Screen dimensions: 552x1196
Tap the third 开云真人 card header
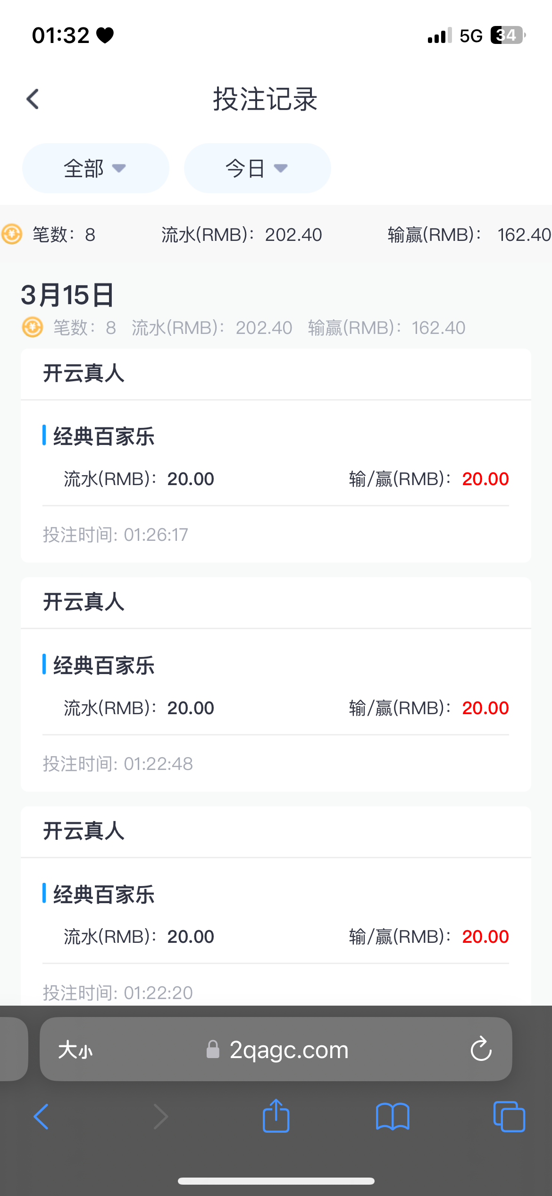[x=276, y=831]
